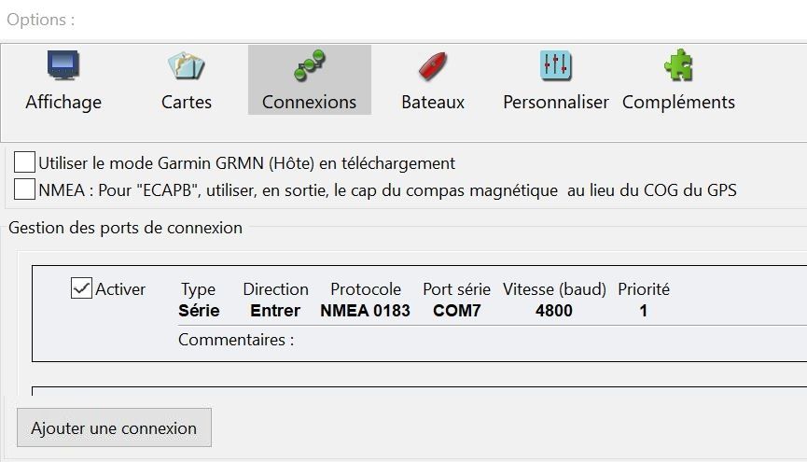Click the COM7 serial port value
Image resolution: width=807 pixels, height=462 pixels.
coord(456,311)
